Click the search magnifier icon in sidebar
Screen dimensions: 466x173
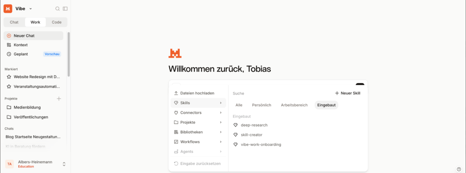[58, 9]
